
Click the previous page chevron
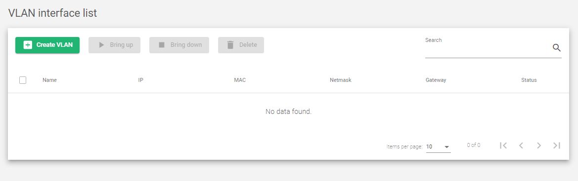tap(521, 145)
